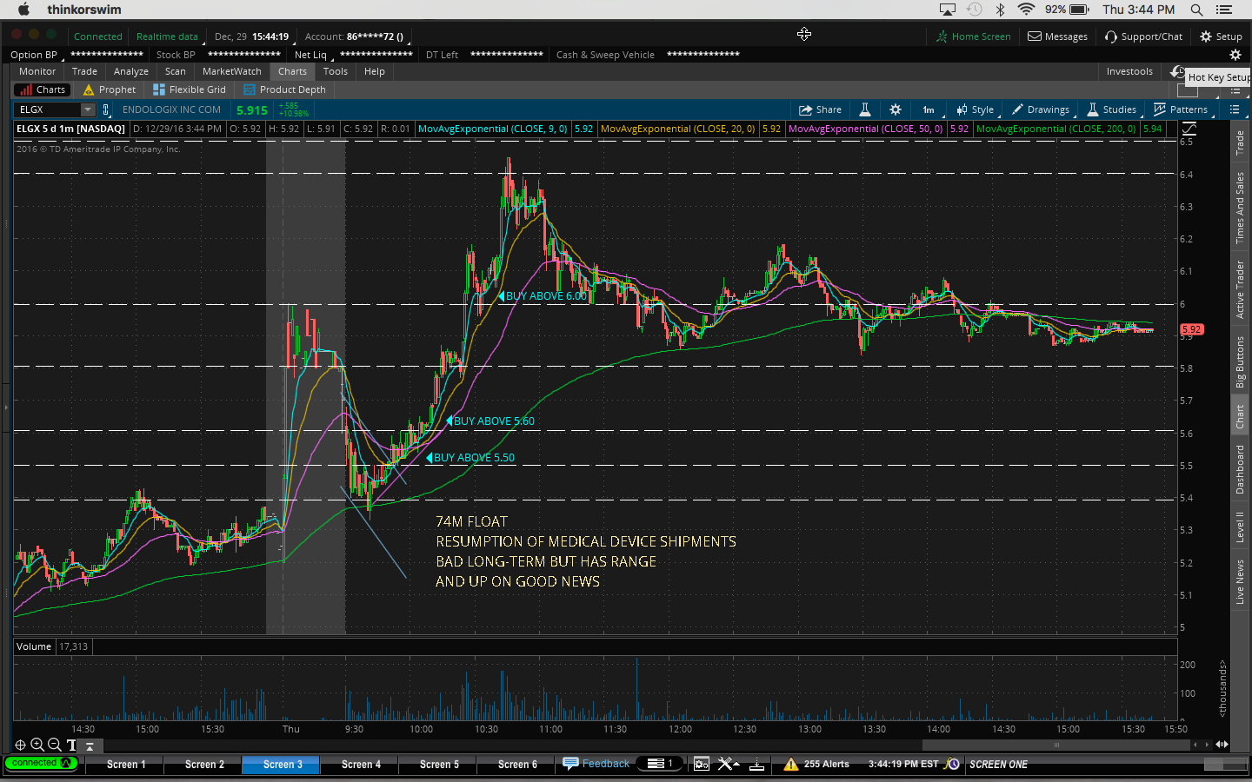The height and width of the screenshot is (782, 1252).
Task: Open Support/Chat
Action: click(1143, 36)
